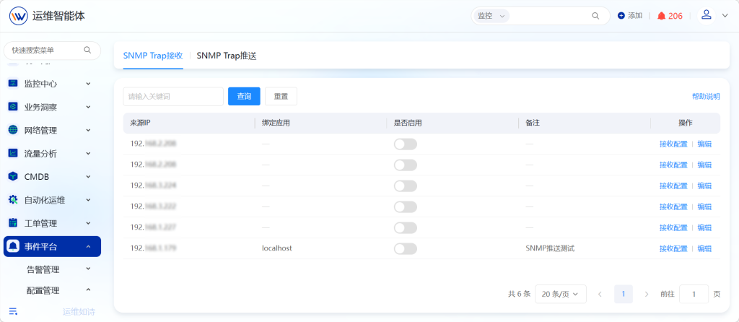The image size is (739, 322).
Task: Click the blue 查询 button
Action: 244,96
